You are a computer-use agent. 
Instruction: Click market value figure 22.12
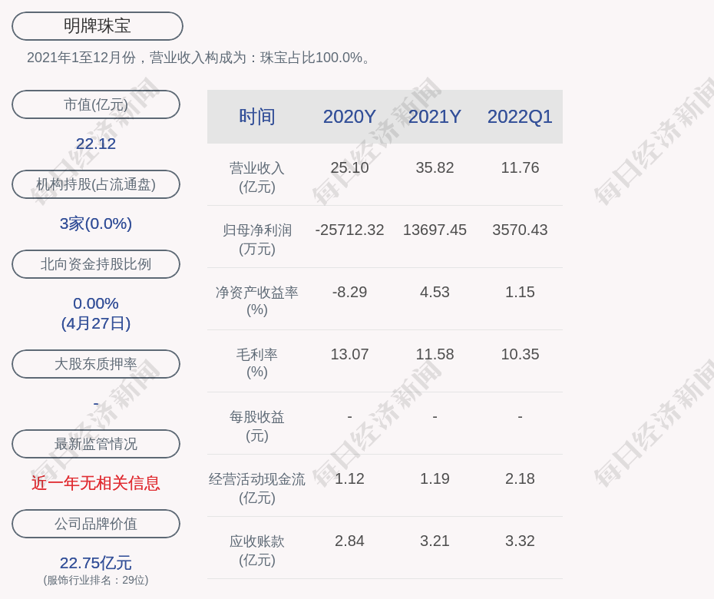[96, 144]
